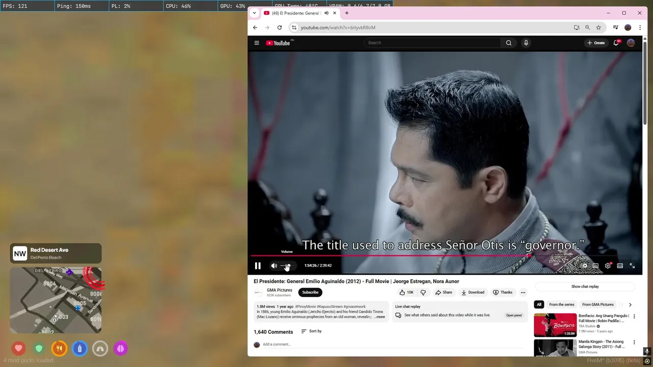
Task: Bookmark this tab with the star
Action: click(599, 28)
